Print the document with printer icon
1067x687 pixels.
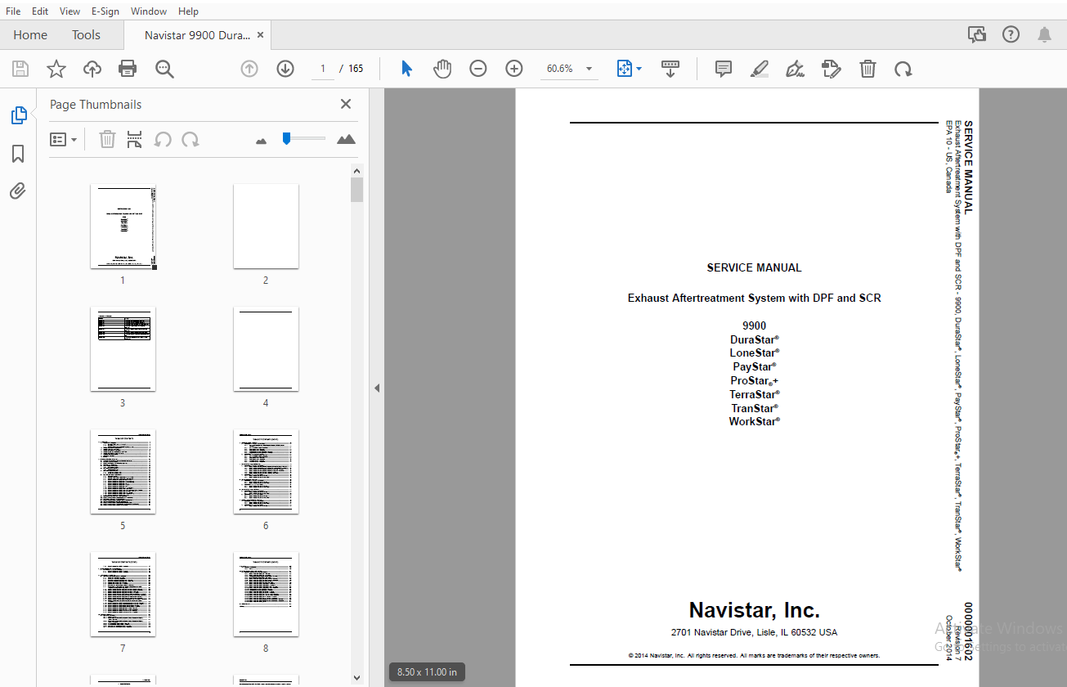(128, 69)
